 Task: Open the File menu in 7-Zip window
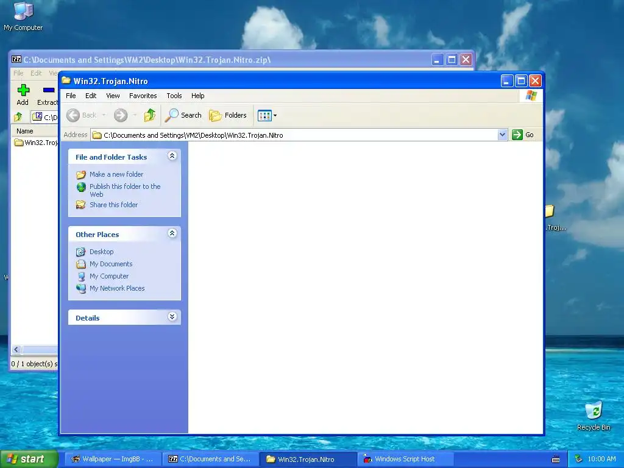click(18, 73)
